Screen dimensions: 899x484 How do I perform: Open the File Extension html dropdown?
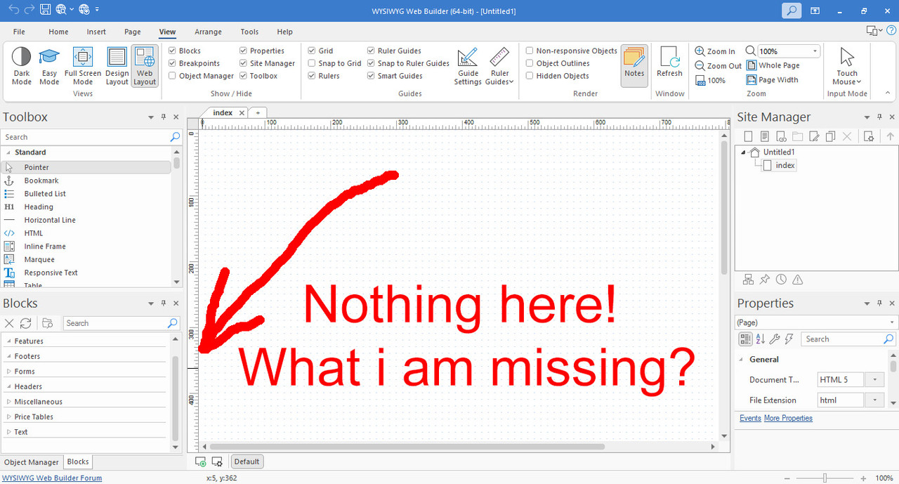pyautogui.click(x=874, y=400)
